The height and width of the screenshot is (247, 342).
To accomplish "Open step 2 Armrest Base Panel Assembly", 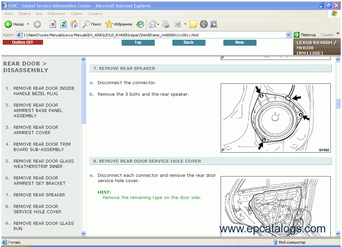I will [x=38, y=111].
